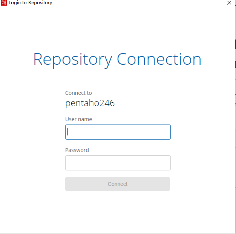
Task: Click the 'User name' label
Action: 78,119
